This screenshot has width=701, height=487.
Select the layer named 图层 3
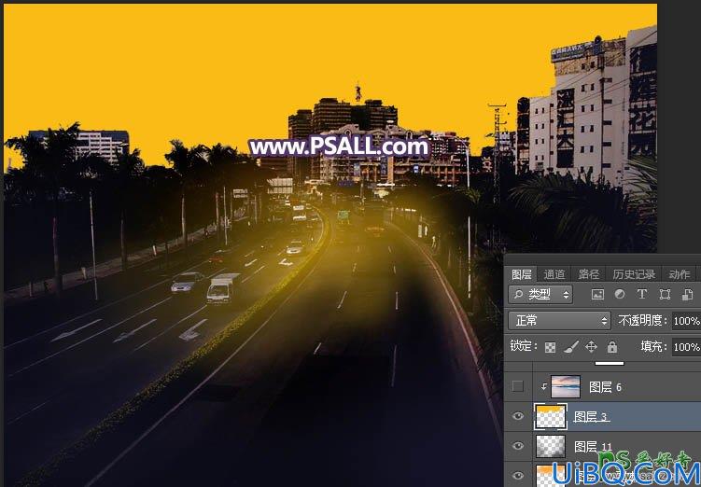point(591,417)
